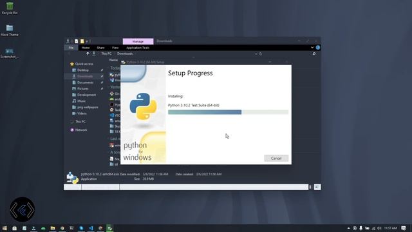Click the new folder quick toolbar icon
This screenshot has height=232, width=412.
pyautogui.click(x=82, y=41)
